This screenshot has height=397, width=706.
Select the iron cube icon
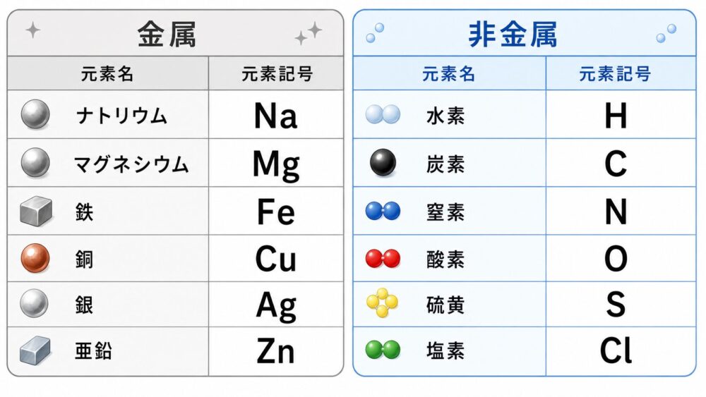36,211
